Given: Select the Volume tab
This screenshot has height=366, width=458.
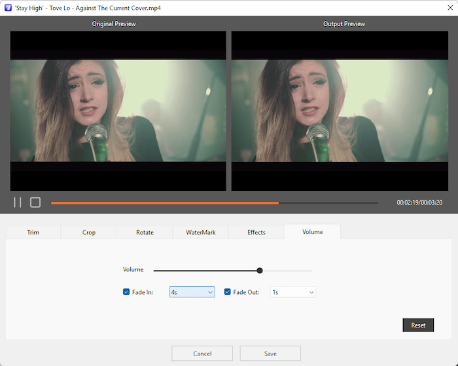Looking at the screenshot, I should pos(312,232).
